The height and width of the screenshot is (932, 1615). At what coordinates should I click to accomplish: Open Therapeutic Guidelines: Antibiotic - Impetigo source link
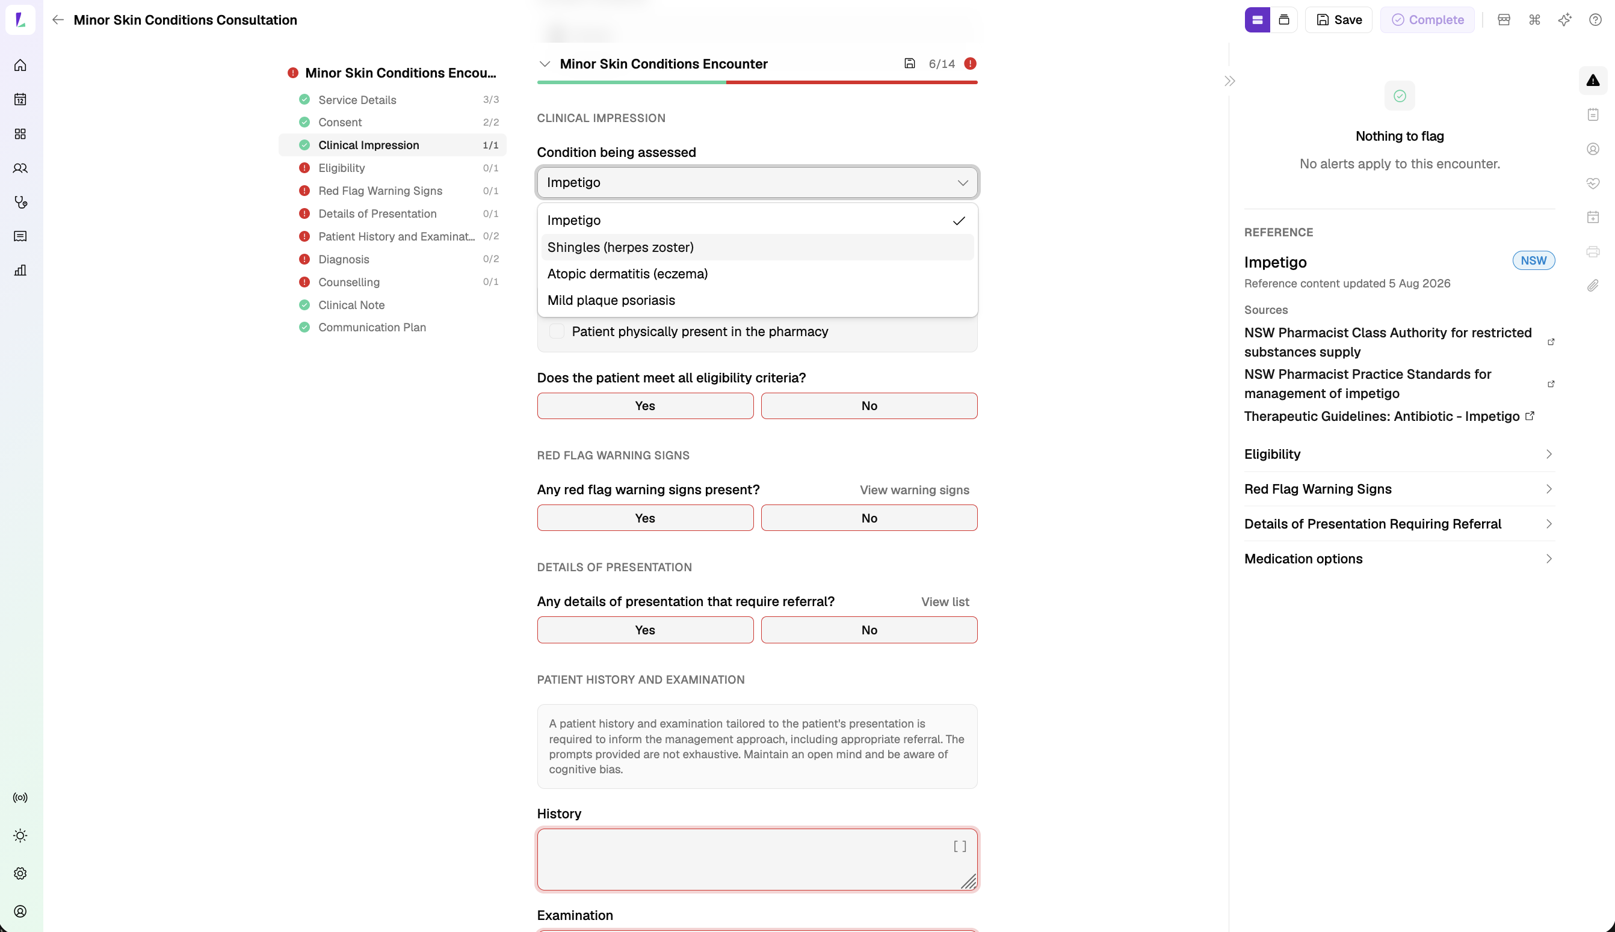pyautogui.click(x=1389, y=417)
